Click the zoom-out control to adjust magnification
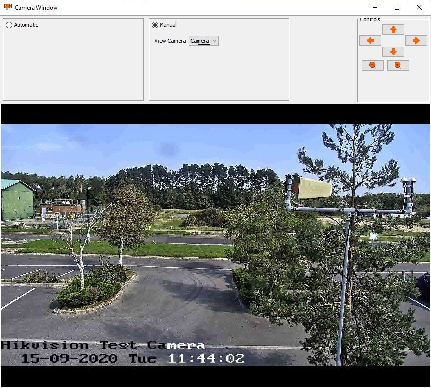This screenshot has width=431, height=388. 373,65
